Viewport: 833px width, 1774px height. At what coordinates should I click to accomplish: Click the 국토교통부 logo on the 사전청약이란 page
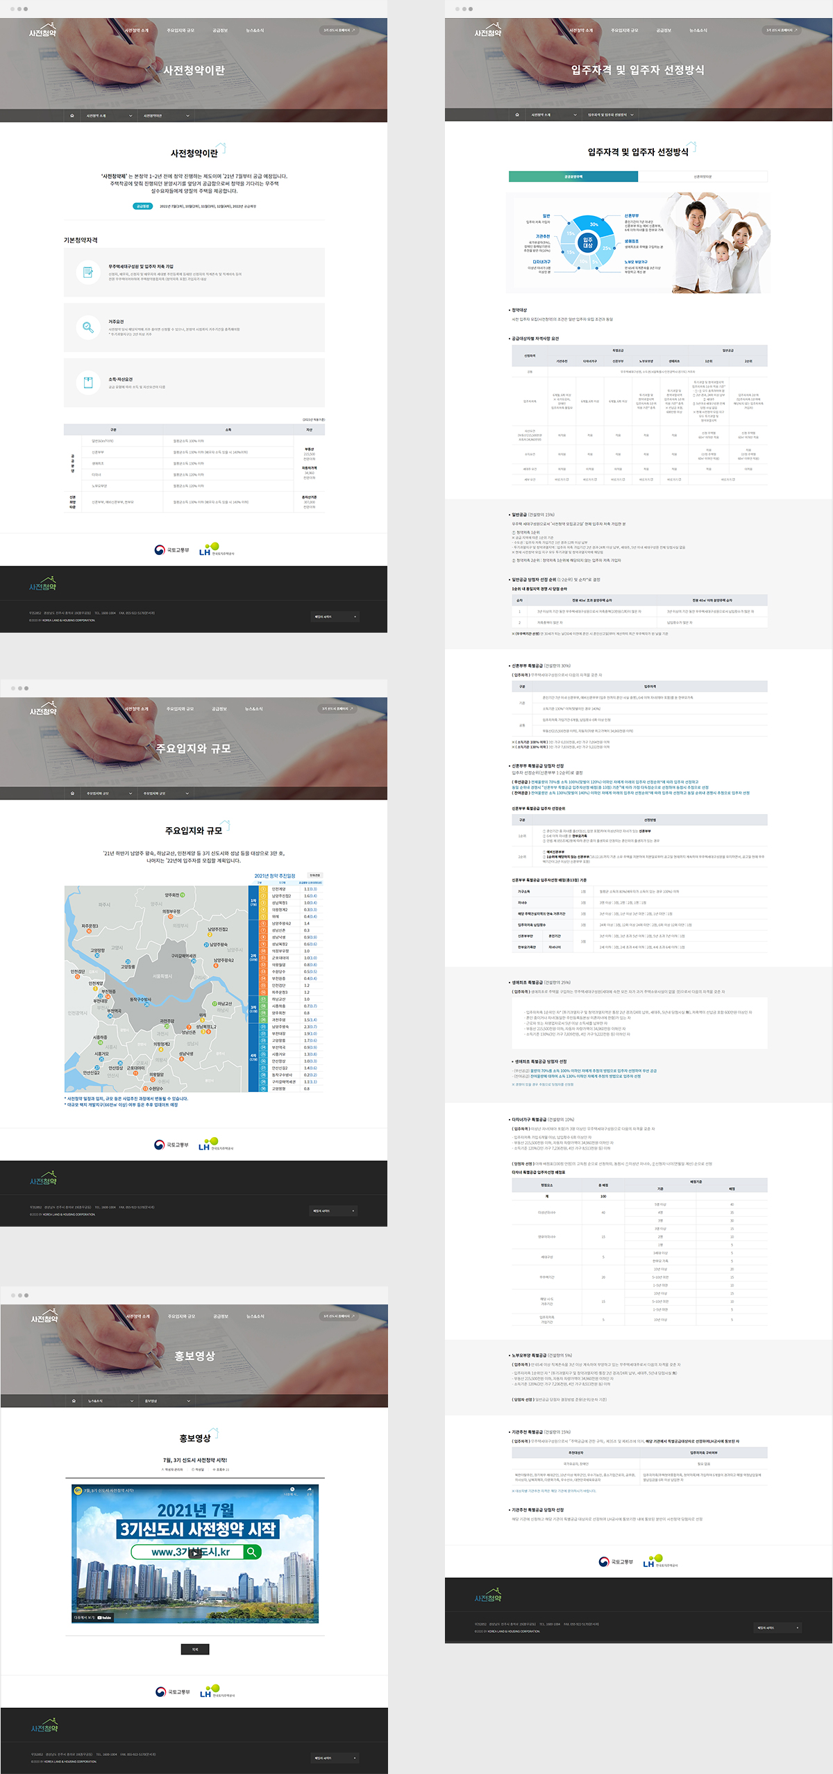[172, 550]
